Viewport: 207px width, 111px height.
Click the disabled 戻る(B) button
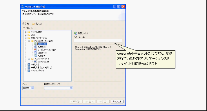(x=75, y=101)
